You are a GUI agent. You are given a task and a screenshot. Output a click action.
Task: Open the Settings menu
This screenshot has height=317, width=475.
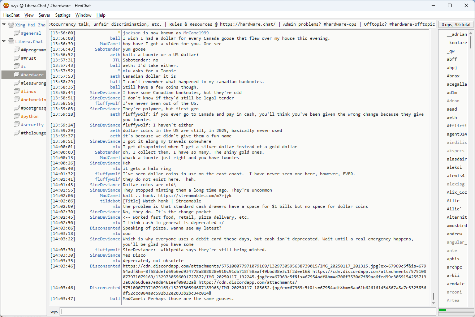(x=63, y=15)
